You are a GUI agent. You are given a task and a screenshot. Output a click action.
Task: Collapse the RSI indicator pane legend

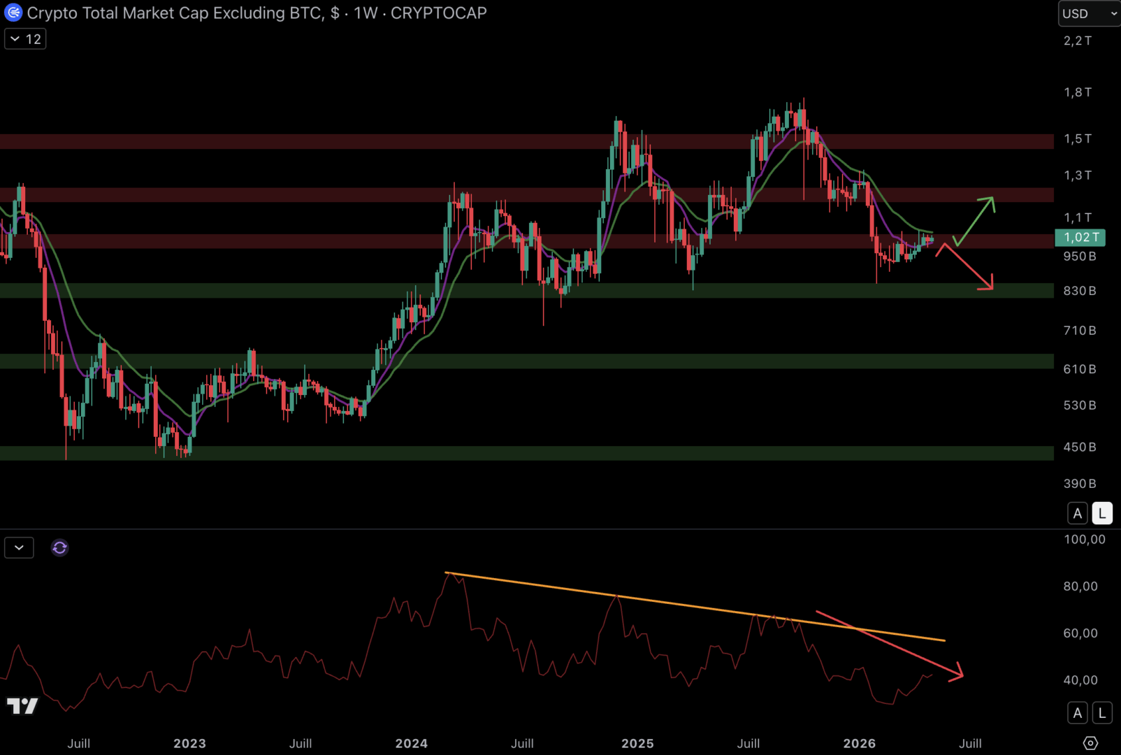(x=19, y=547)
